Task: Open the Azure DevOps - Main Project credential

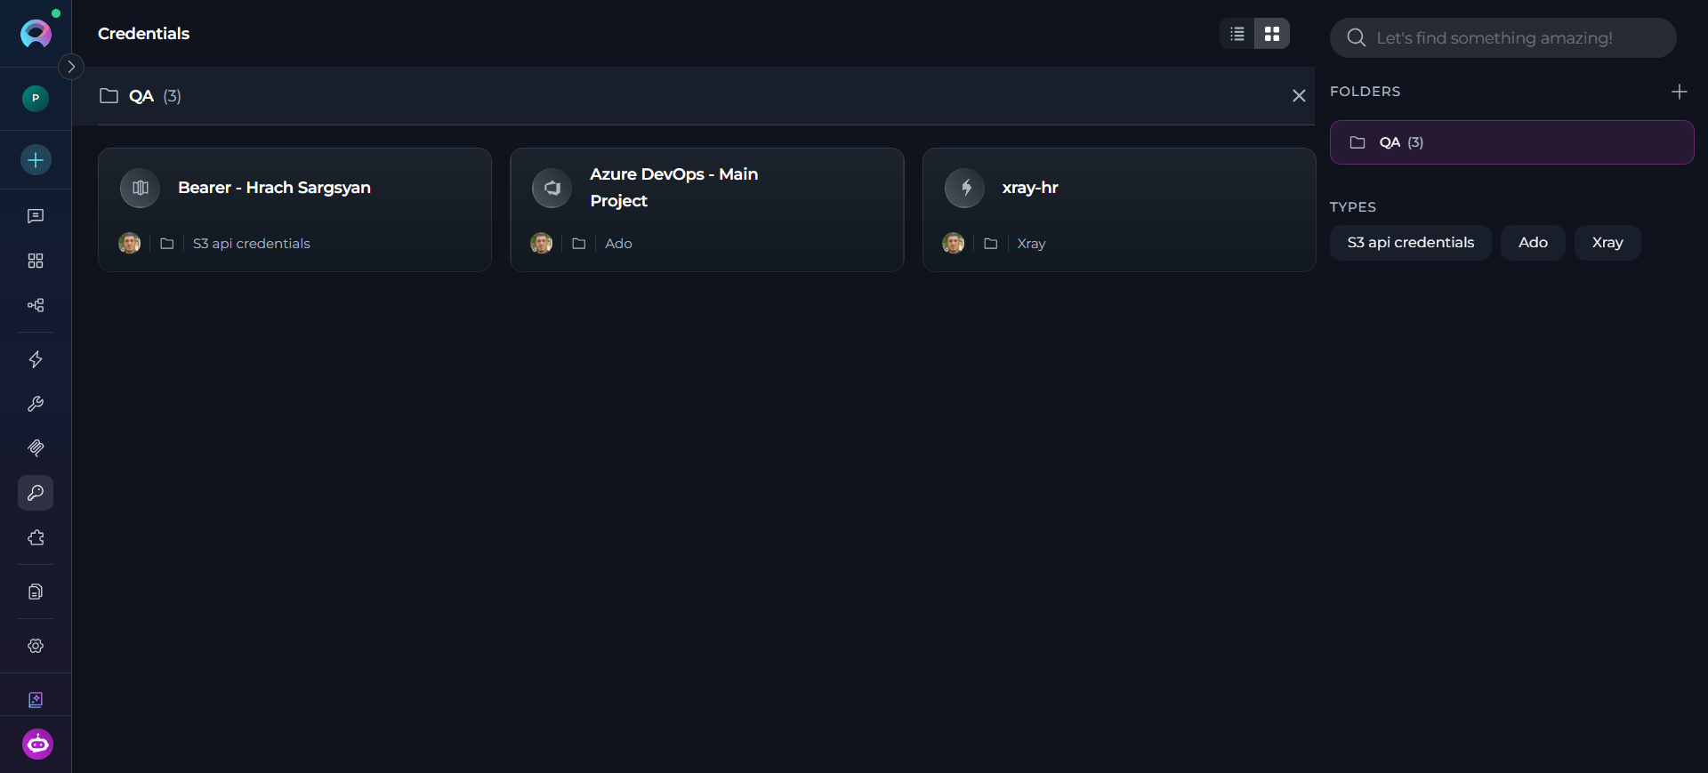Action: 707,210
